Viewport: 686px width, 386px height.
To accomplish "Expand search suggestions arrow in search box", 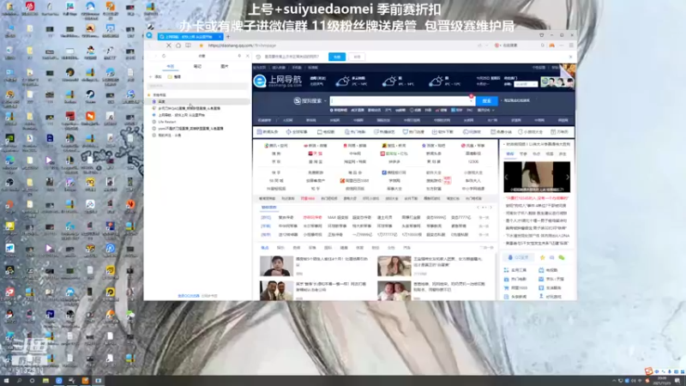I will coord(472,101).
